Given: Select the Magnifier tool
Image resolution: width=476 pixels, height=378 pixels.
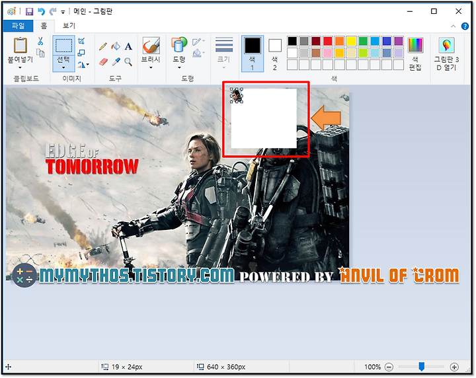Looking at the screenshot, I should click(128, 62).
